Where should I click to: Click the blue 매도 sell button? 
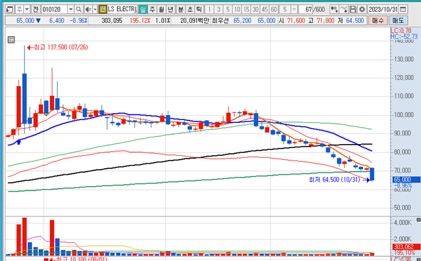coord(398,20)
